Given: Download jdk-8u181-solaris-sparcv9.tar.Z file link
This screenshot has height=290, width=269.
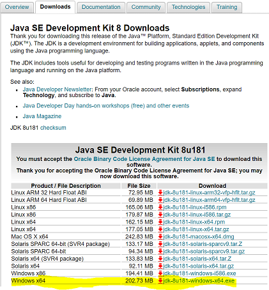Looking at the screenshot, I should 203,244.
